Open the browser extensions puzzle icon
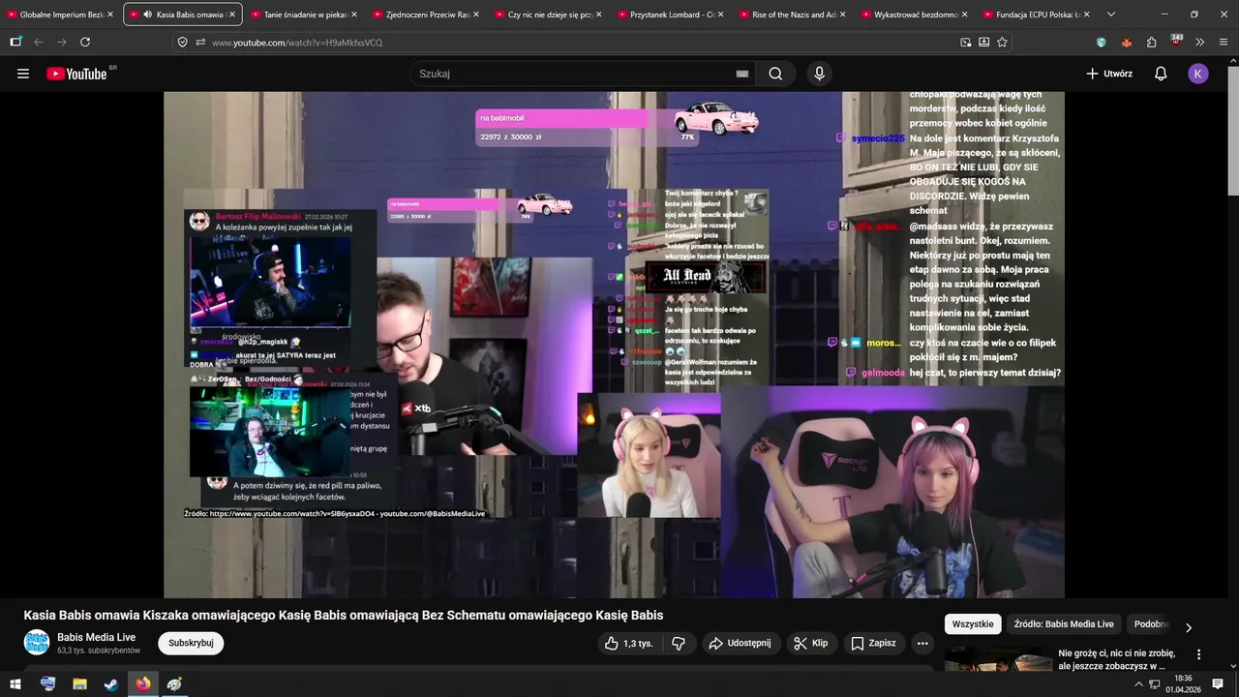 [1151, 42]
